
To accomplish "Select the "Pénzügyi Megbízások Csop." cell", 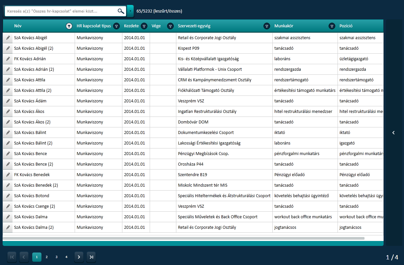I will (224, 154).
